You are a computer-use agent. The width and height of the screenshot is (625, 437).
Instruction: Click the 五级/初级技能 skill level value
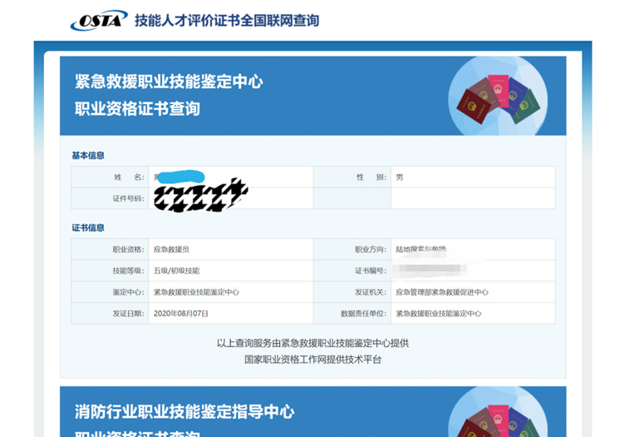click(176, 271)
